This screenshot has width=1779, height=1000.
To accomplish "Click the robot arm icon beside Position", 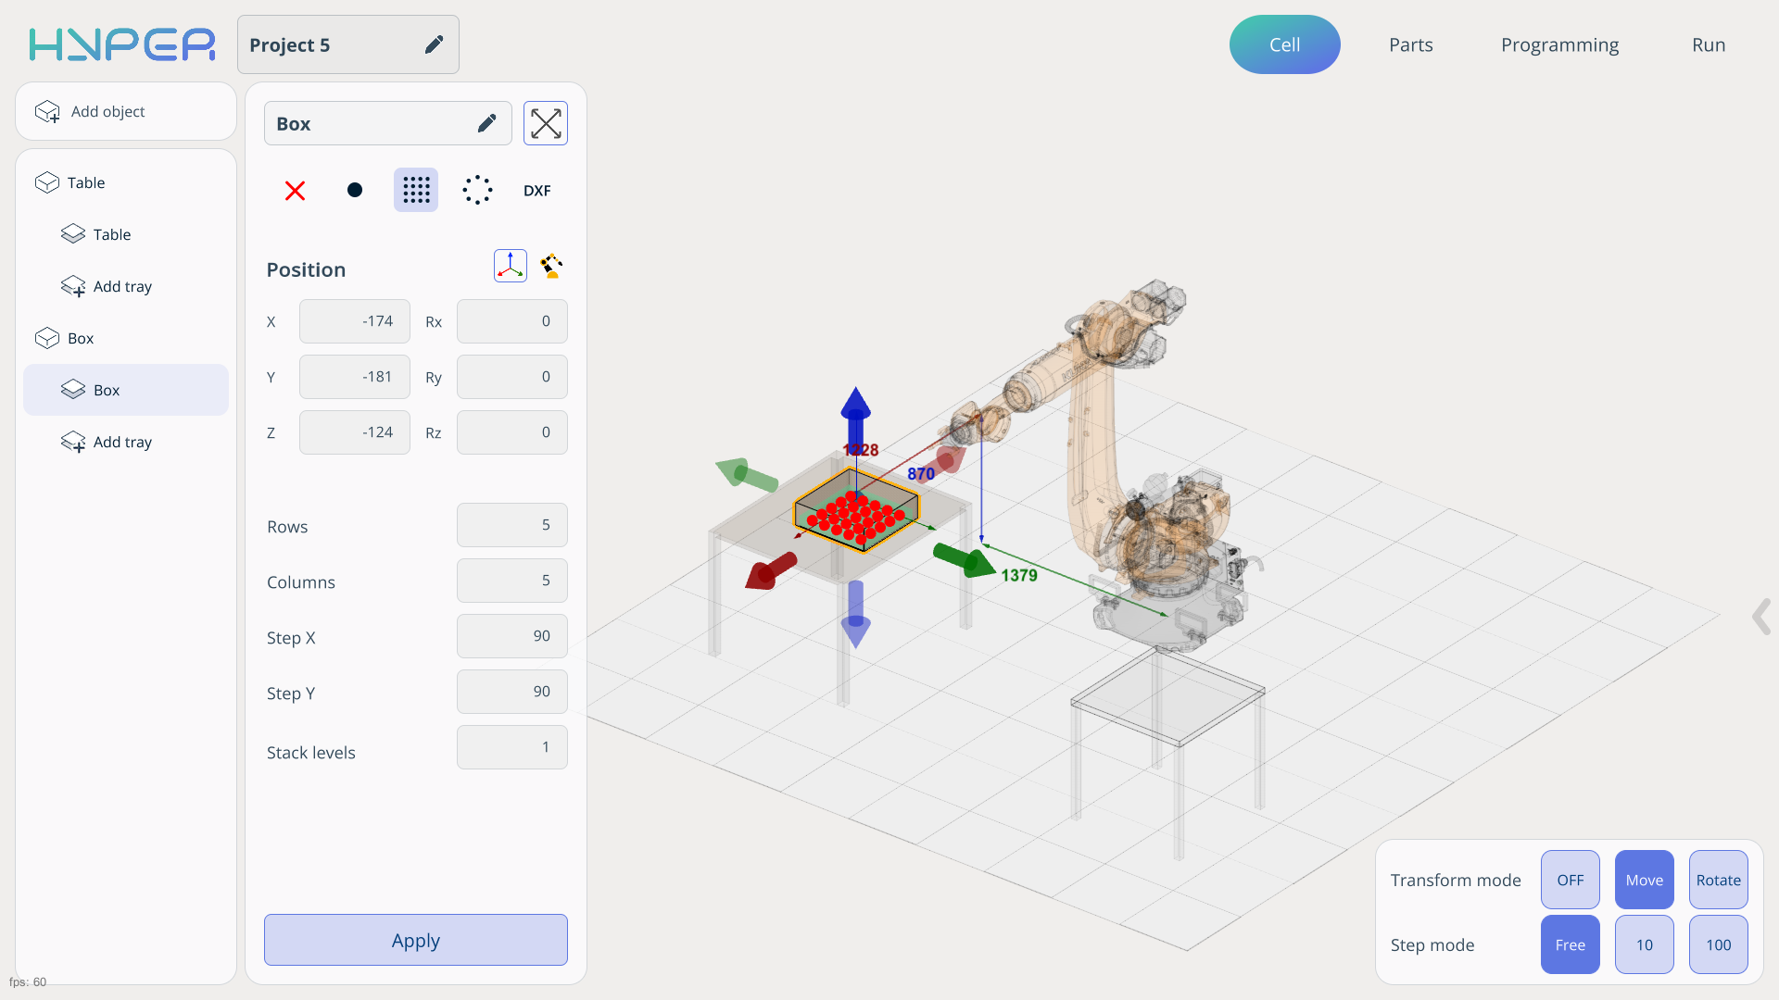I will click(x=552, y=267).
